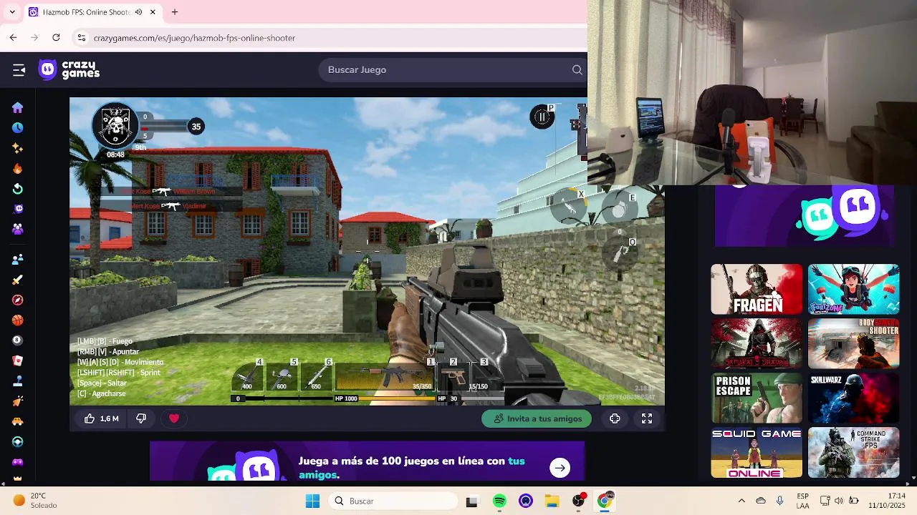Open the basketball sports category icon
The height and width of the screenshot is (515, 917).
(18, 320)
